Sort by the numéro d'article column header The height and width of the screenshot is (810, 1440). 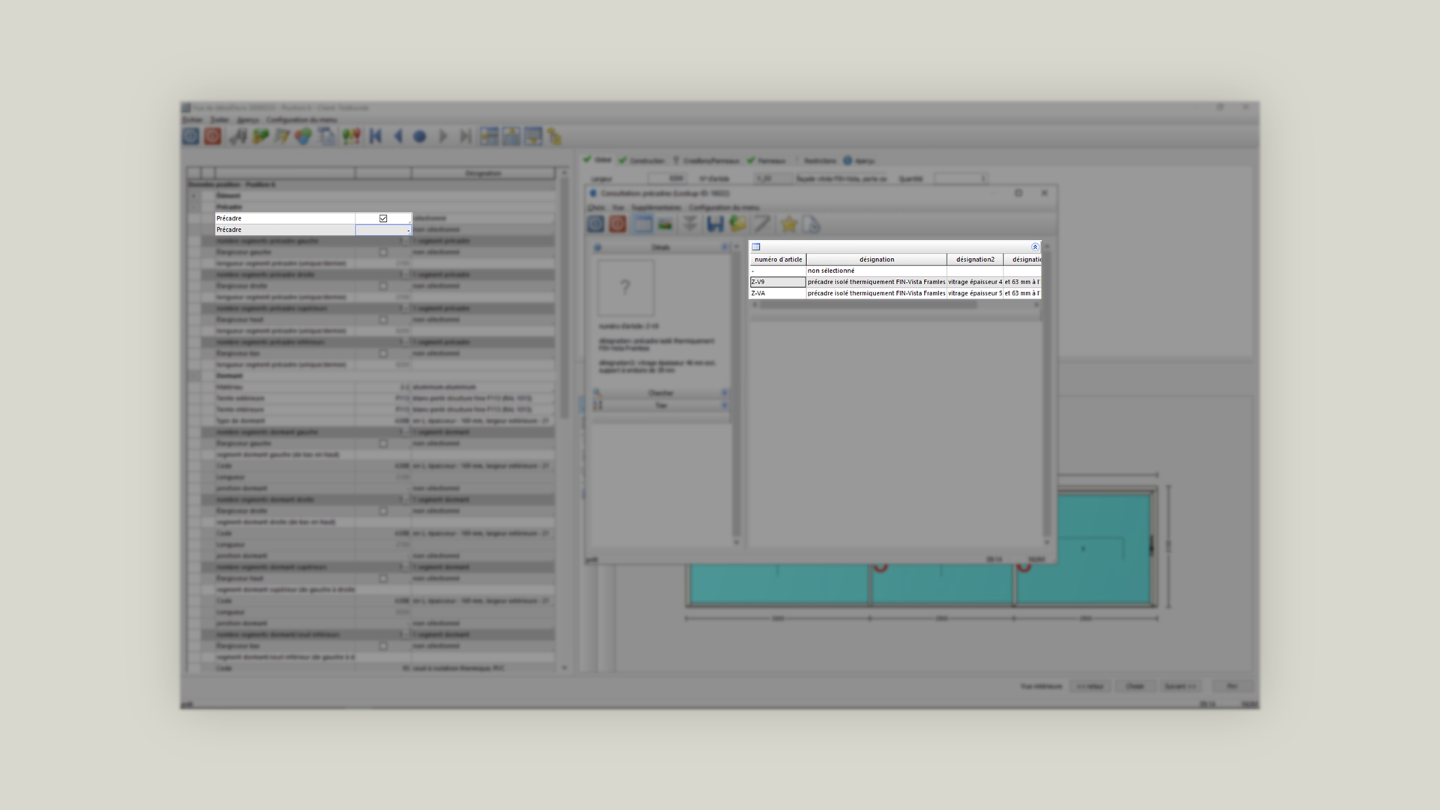pyautogui.click(x=778, y=259)
